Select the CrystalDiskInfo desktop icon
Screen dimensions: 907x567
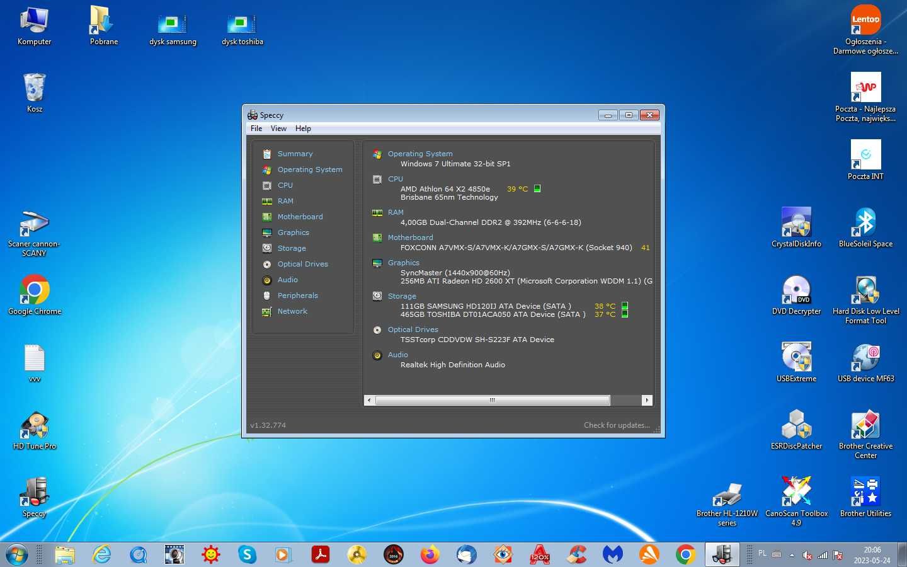pos(797,227)
